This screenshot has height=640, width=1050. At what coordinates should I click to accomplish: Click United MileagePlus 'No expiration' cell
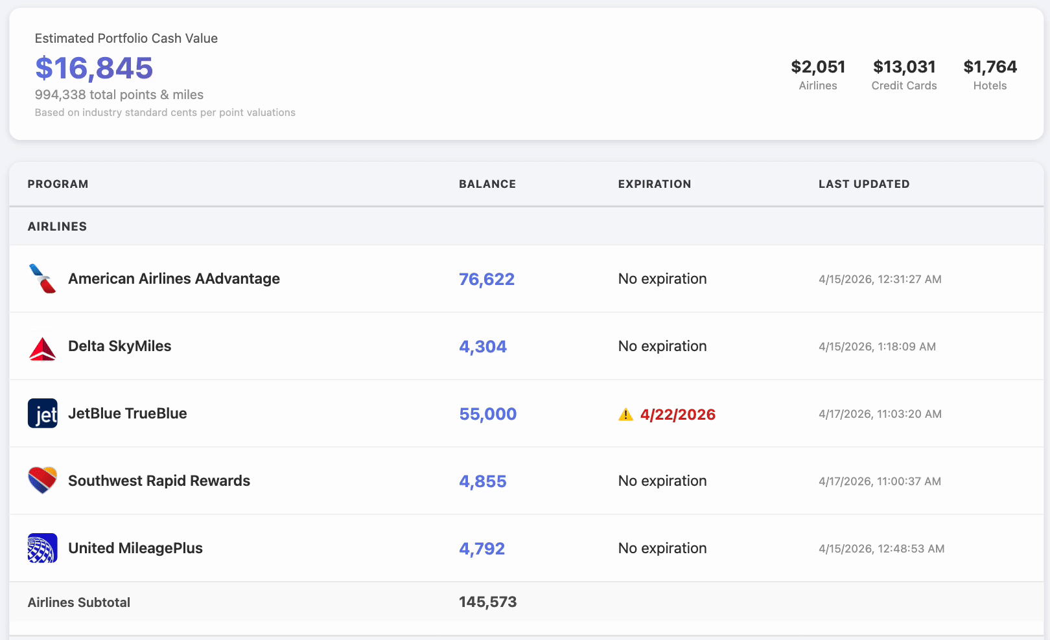(x=662, y=548)
